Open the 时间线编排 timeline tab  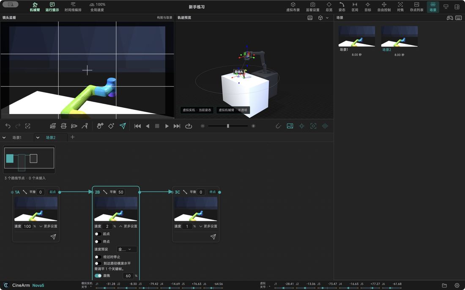click(73, 7)
